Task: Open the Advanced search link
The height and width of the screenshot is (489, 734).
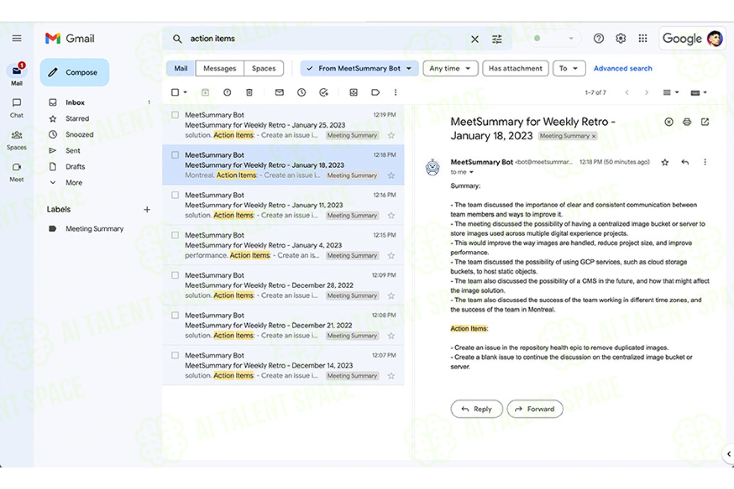Action: point(622,68)
